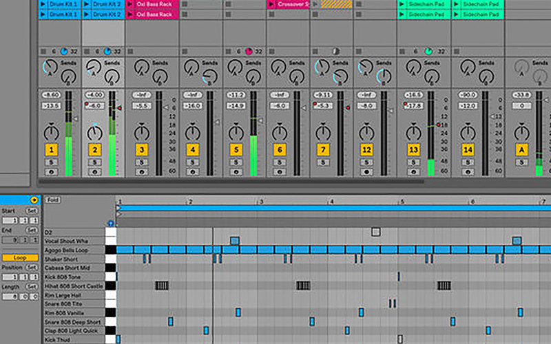Image resolution: width=551 pixels, height=344 pixels.
Task: Toggle track 7 activator button
Action: pos(323,150)
